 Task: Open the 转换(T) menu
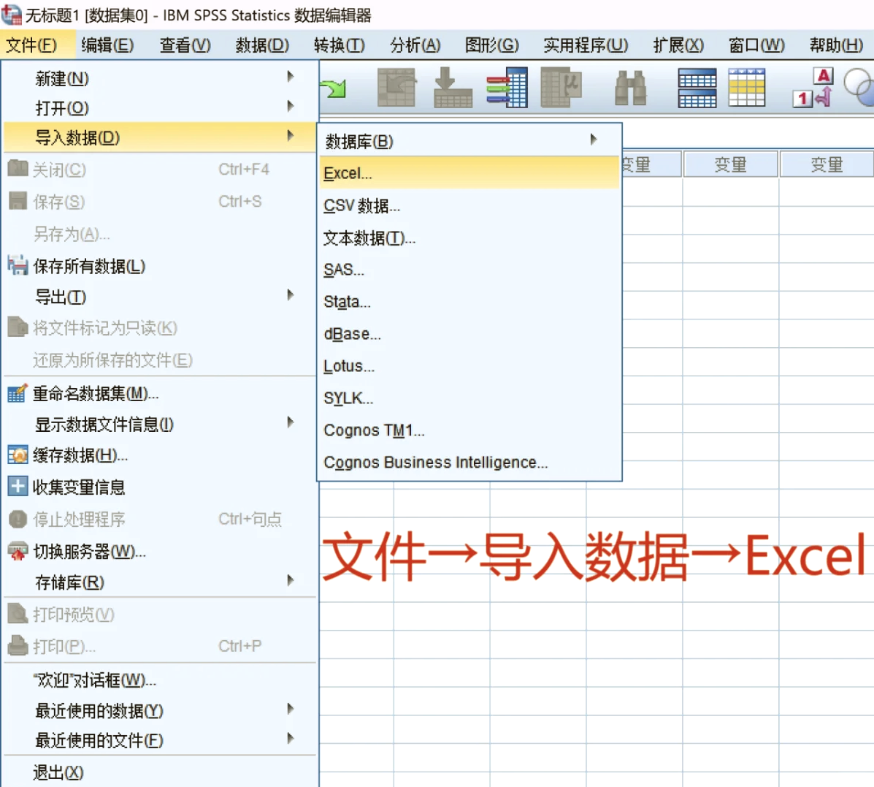[x=340, y=45]
